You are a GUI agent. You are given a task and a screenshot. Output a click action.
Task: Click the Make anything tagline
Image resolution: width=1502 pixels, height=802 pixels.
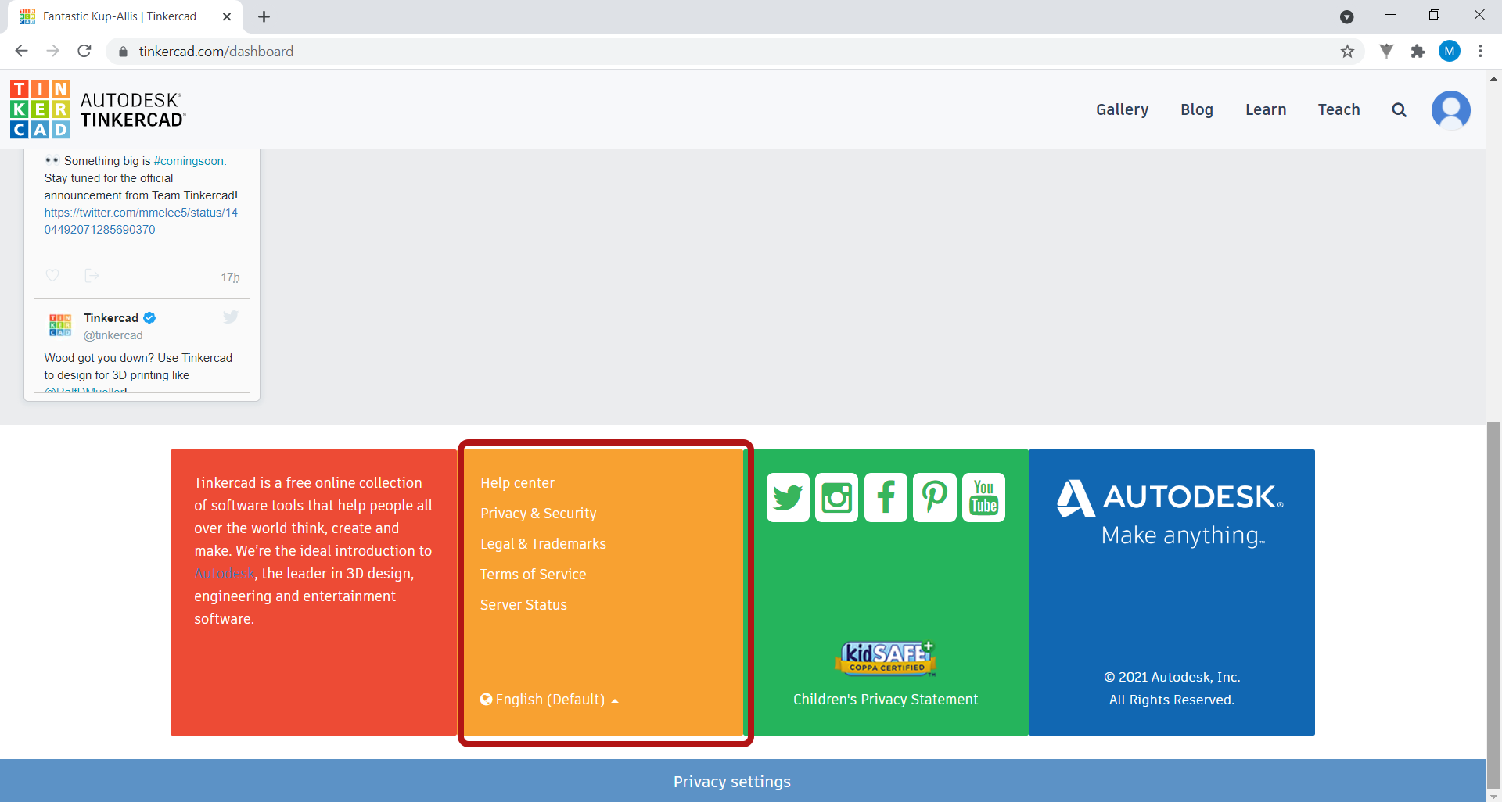click(1183, 535)
